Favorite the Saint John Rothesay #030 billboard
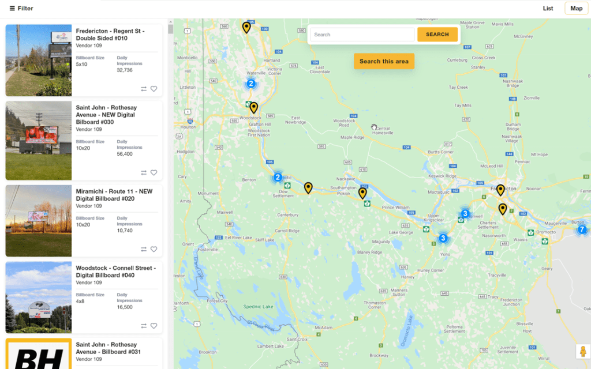Viewport: 591px width, 369px height. [154, 172]
